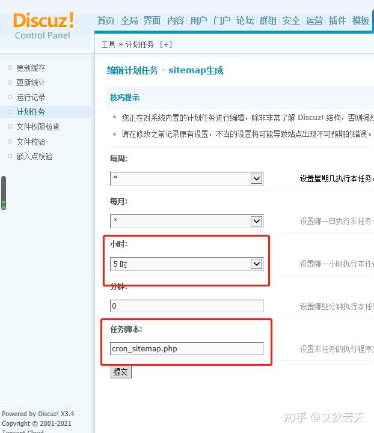Click the Discuz! link in the footer
Screen dimensions: 374x433
coord(48,414)
